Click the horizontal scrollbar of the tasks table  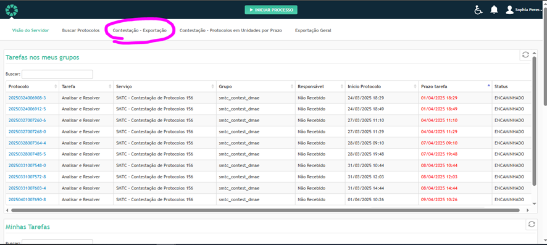265,210
